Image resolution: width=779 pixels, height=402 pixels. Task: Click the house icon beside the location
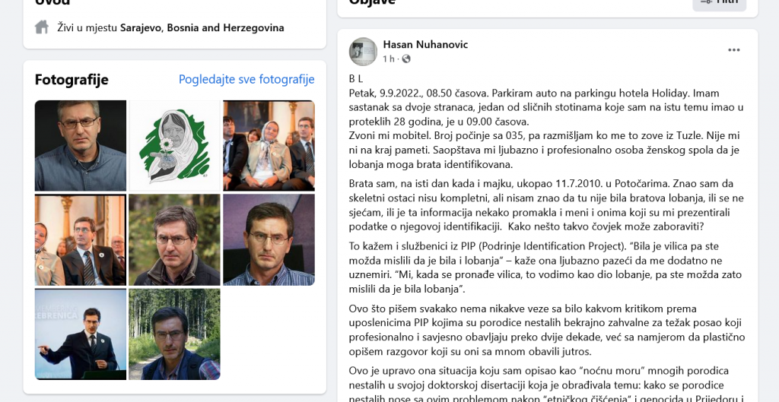(43, 27)
